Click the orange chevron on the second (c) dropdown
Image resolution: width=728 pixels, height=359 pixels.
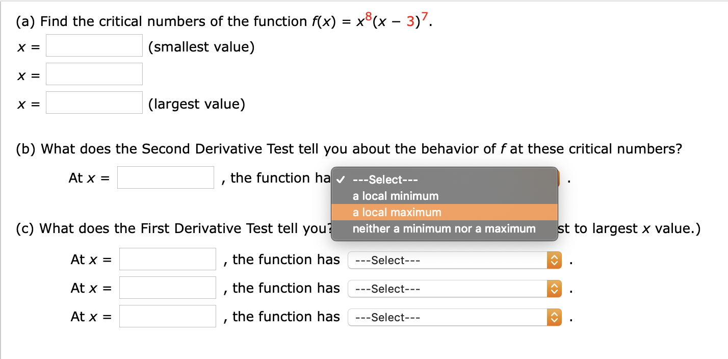(554, 289)
